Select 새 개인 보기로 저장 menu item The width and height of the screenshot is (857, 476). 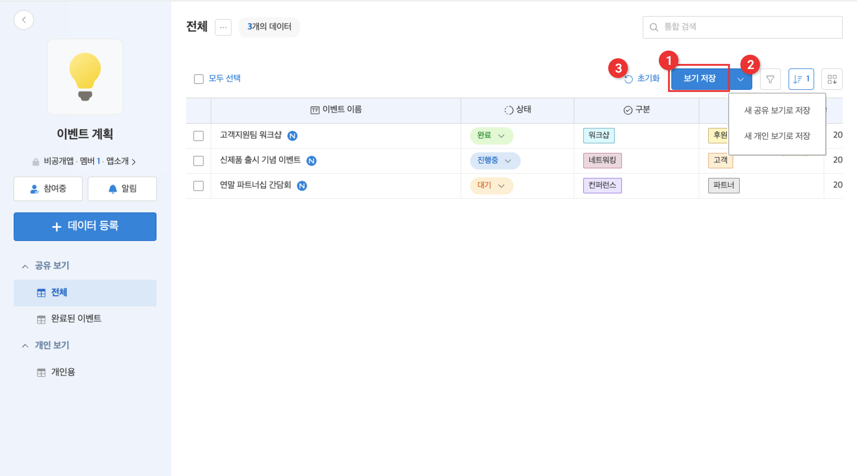click(x=777, y=136)
